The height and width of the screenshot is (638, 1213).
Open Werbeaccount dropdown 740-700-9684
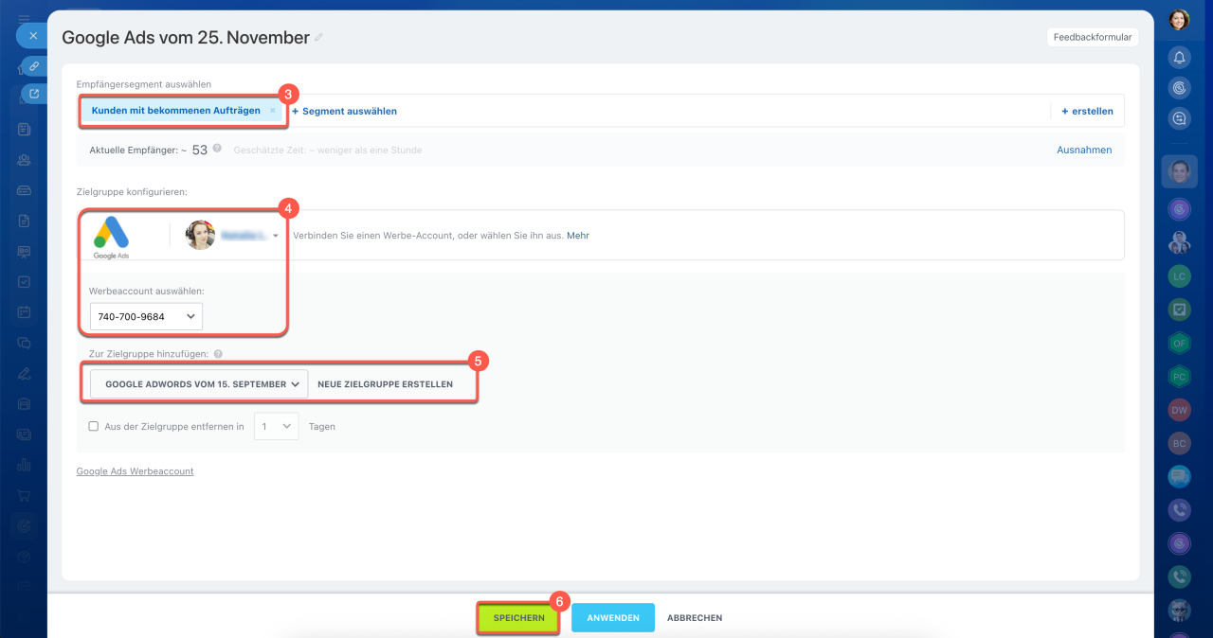click(146, 316)
